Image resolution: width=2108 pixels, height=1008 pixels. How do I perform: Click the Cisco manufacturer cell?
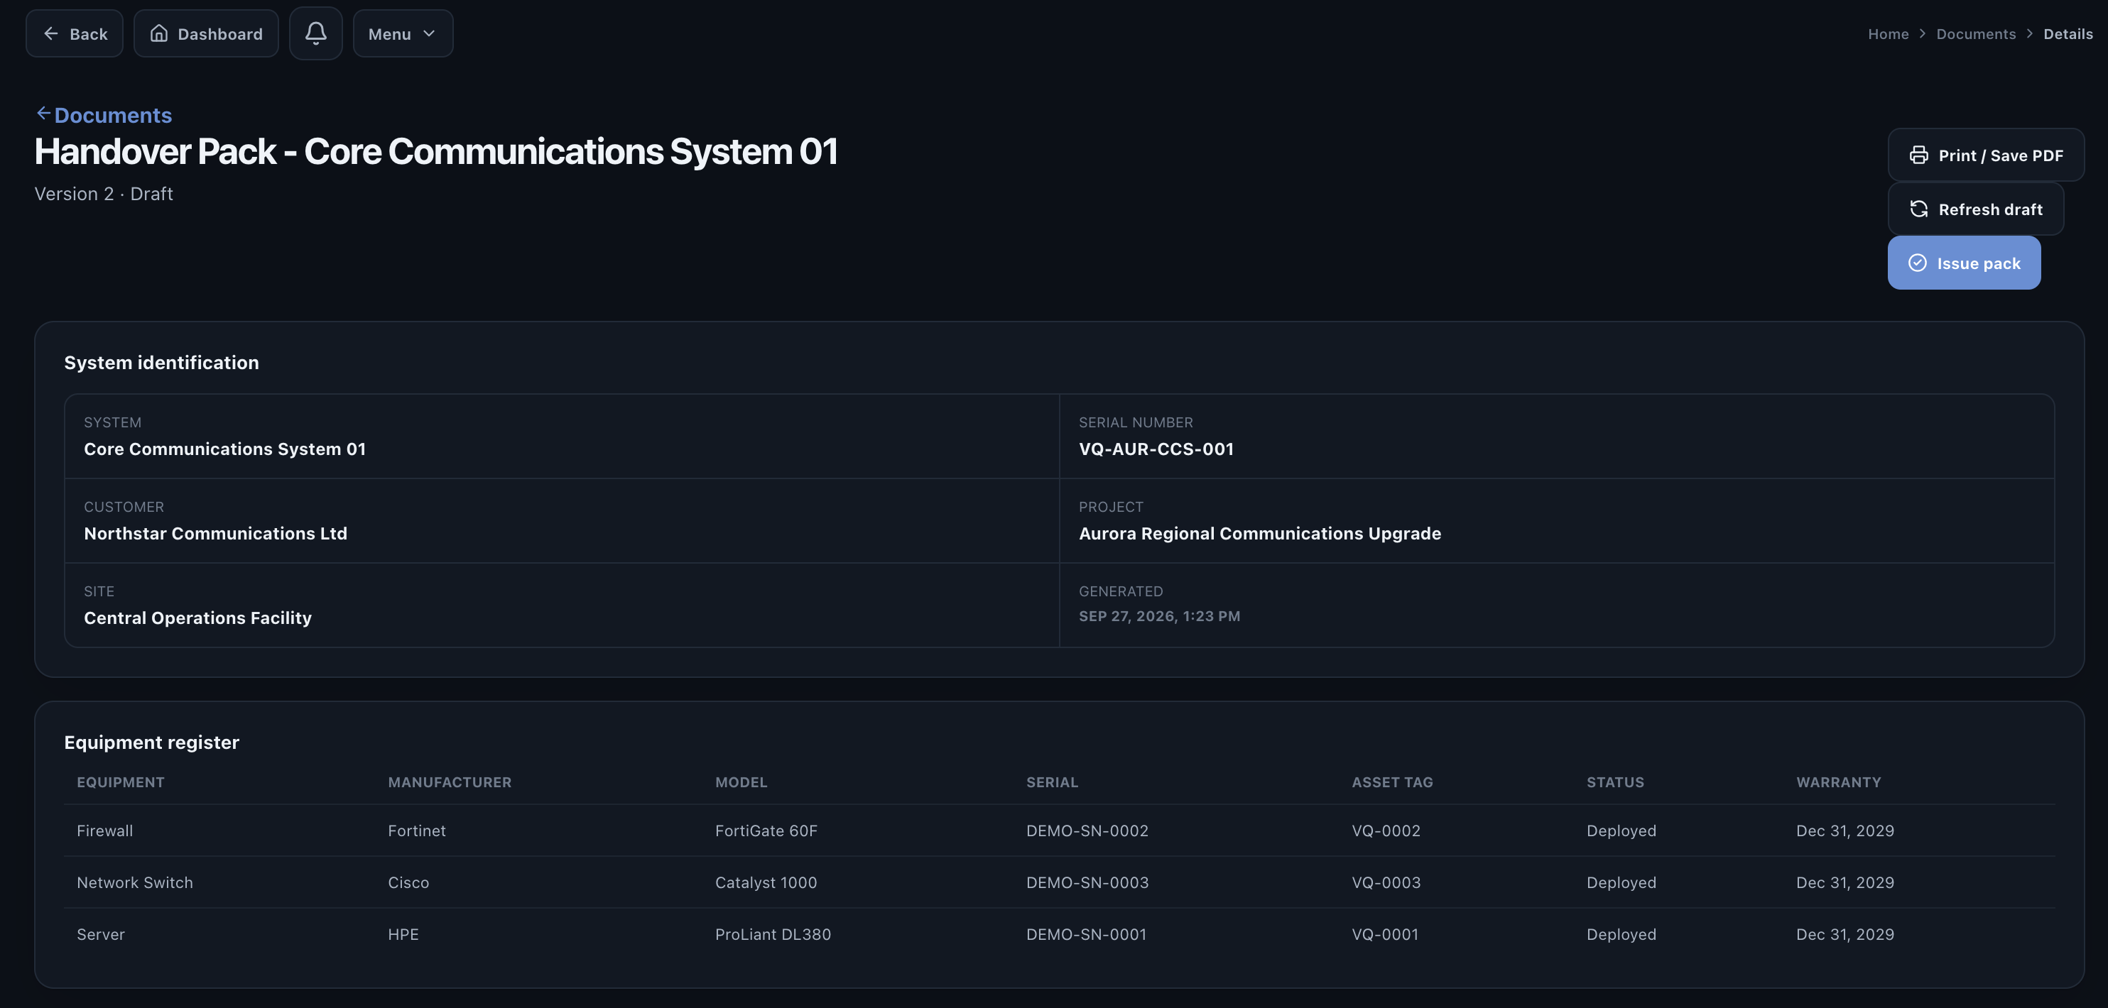coord(408,882)
